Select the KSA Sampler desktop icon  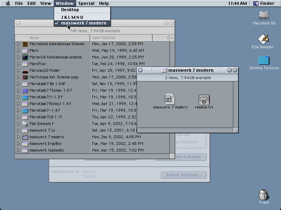263,39
